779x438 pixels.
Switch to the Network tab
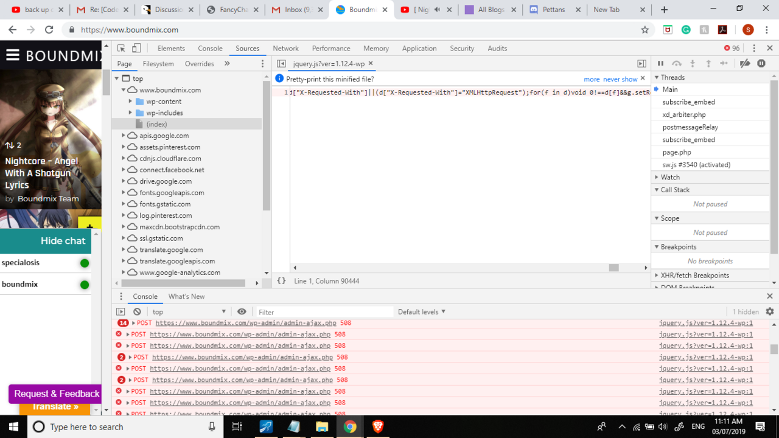285,48
